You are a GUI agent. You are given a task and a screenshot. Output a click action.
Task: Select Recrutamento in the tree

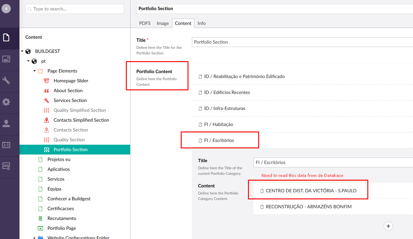click(62, 218)
